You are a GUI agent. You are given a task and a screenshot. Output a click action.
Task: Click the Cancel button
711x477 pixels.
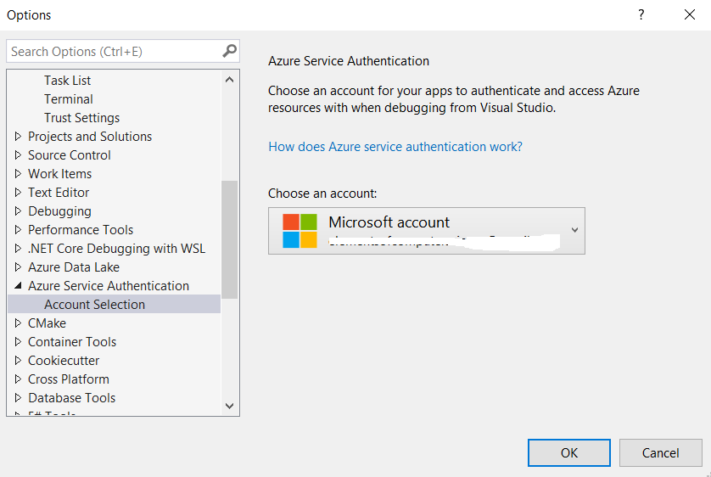click(x=660, y=452)
